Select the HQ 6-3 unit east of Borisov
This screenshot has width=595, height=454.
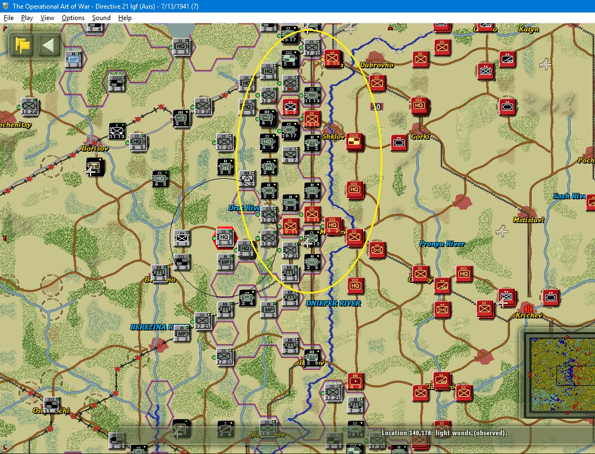pyautogui.click(x=138, y=142)
